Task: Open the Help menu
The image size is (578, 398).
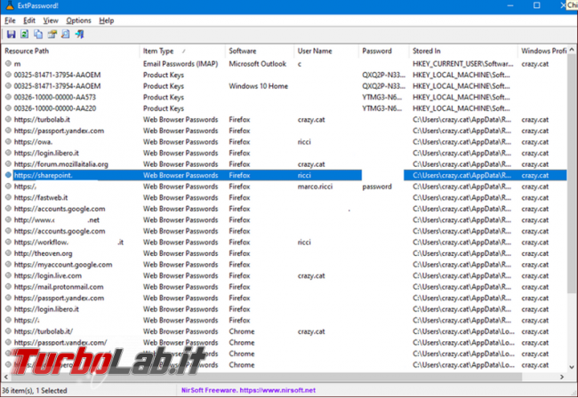Action: coord(106,20)
